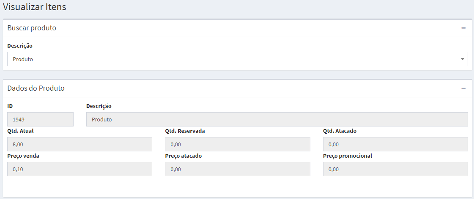Click the ID label
Viewport: 474px width, 199px height.
point(10,106)
